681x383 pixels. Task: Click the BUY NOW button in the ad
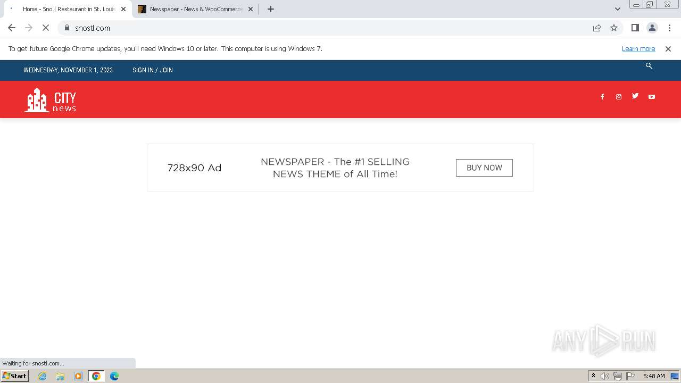coord(484,168)
